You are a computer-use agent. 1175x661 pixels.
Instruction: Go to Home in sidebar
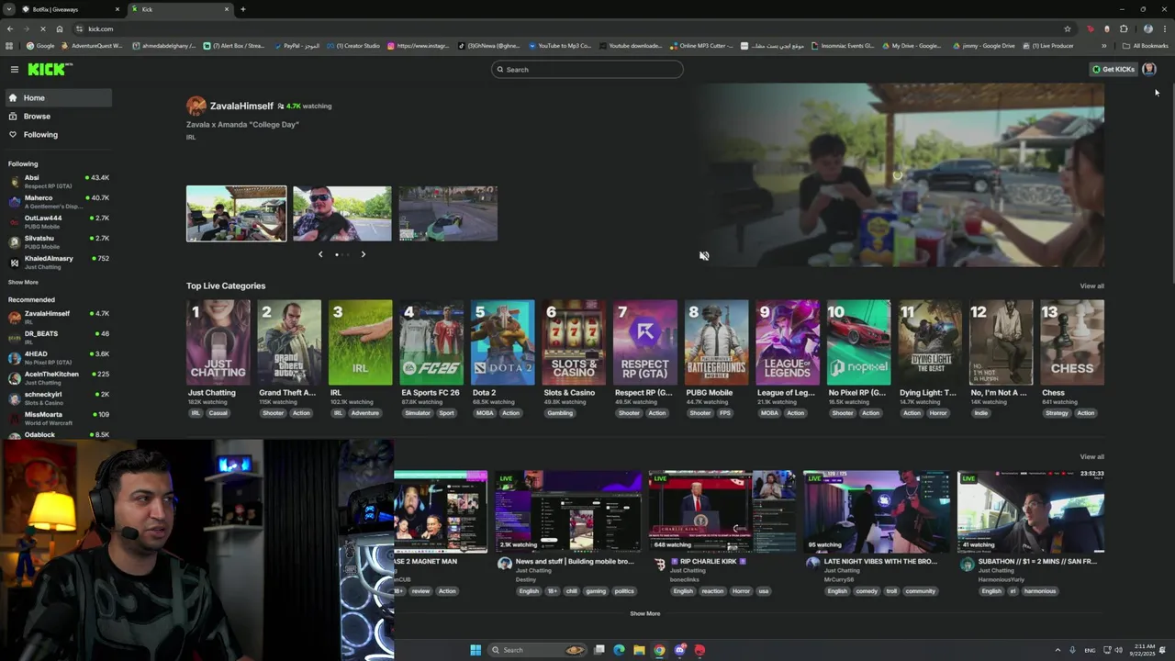59,97
